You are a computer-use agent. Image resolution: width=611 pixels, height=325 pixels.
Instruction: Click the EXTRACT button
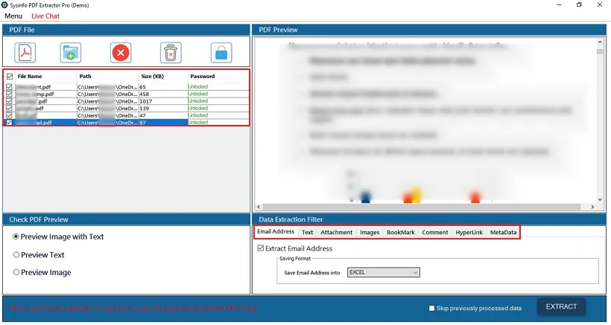coord(561,306)
